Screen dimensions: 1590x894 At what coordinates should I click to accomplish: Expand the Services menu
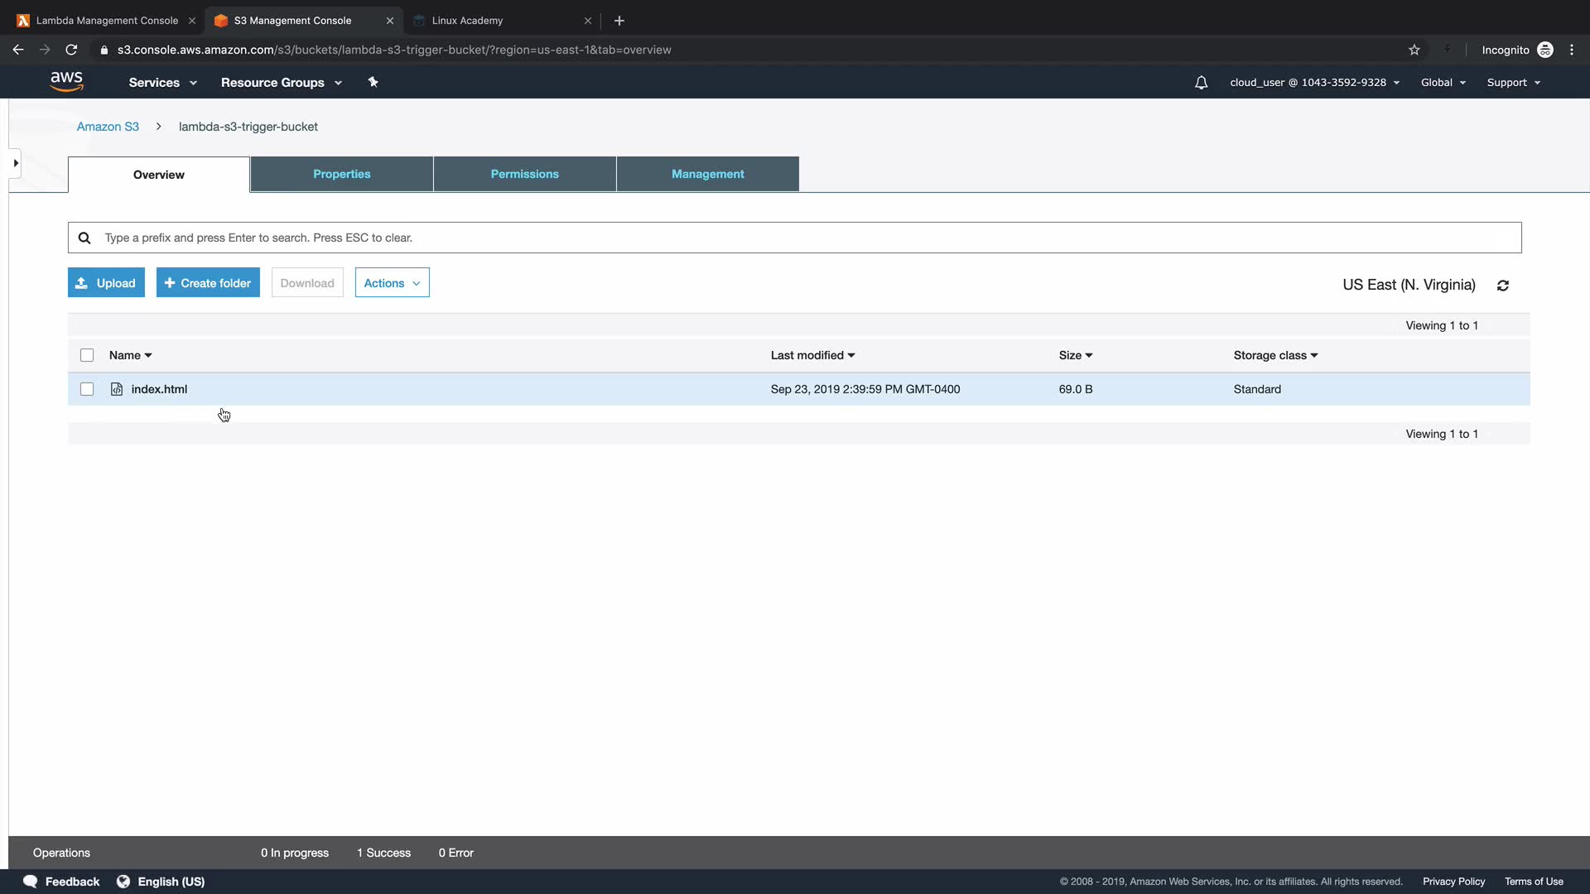[x=162, y=83]
